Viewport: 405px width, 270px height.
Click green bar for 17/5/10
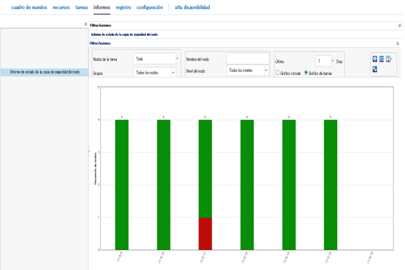coord(164,185)
